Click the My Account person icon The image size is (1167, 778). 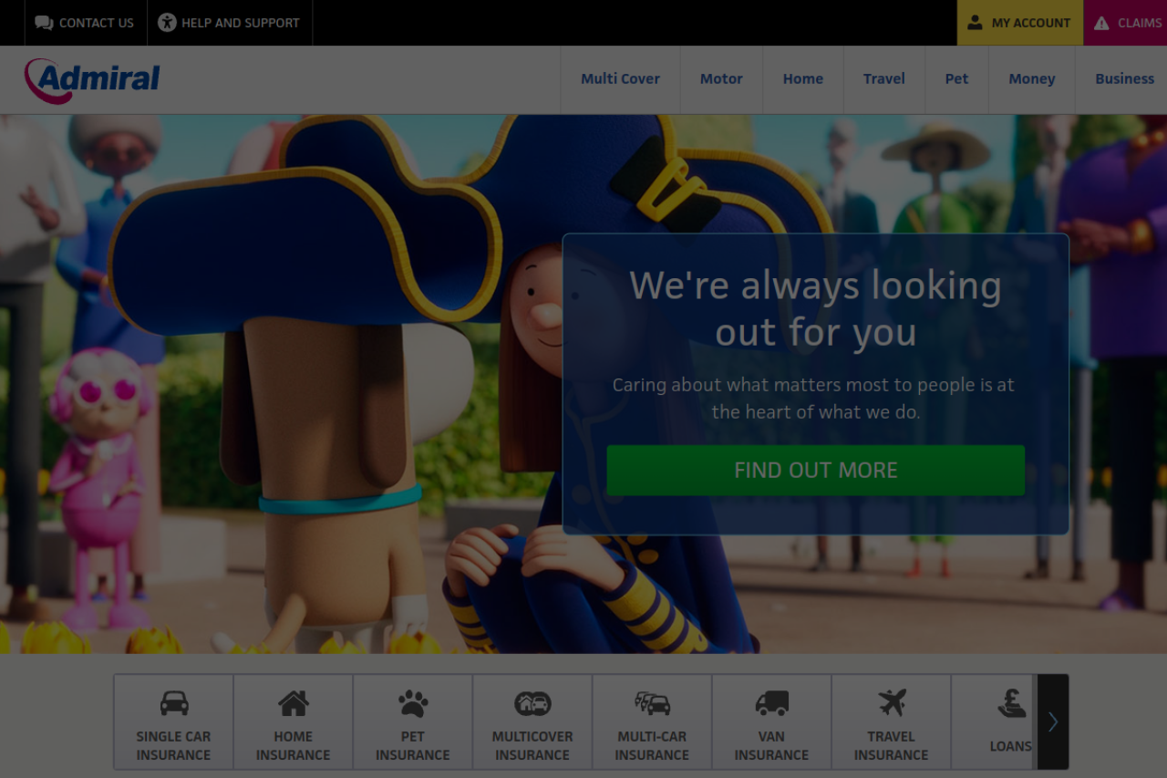pos(975,23)
